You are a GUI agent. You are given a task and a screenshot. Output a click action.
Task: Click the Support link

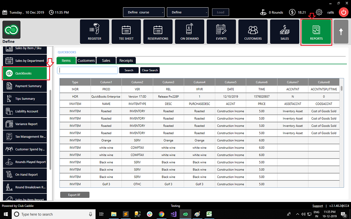click(x=318, y=206)
